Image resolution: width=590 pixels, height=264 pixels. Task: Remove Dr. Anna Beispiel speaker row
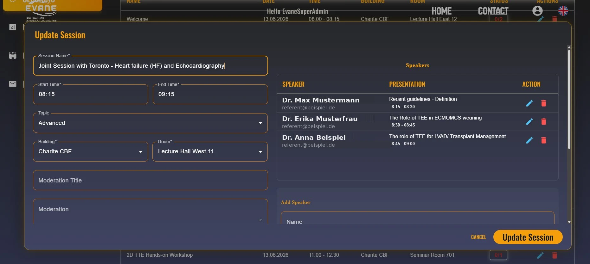click(x=544, y=140)
